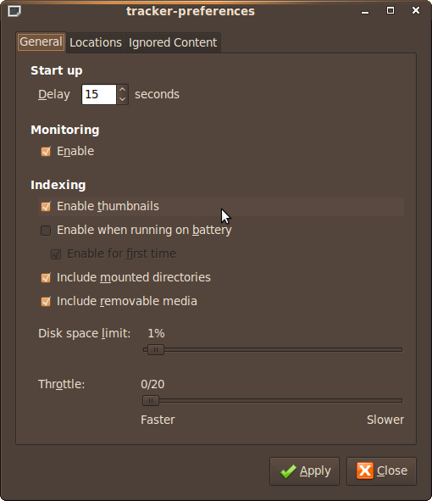
Task: Toggle the Monitoring Enable checkbox
Action: coord(46,152)
